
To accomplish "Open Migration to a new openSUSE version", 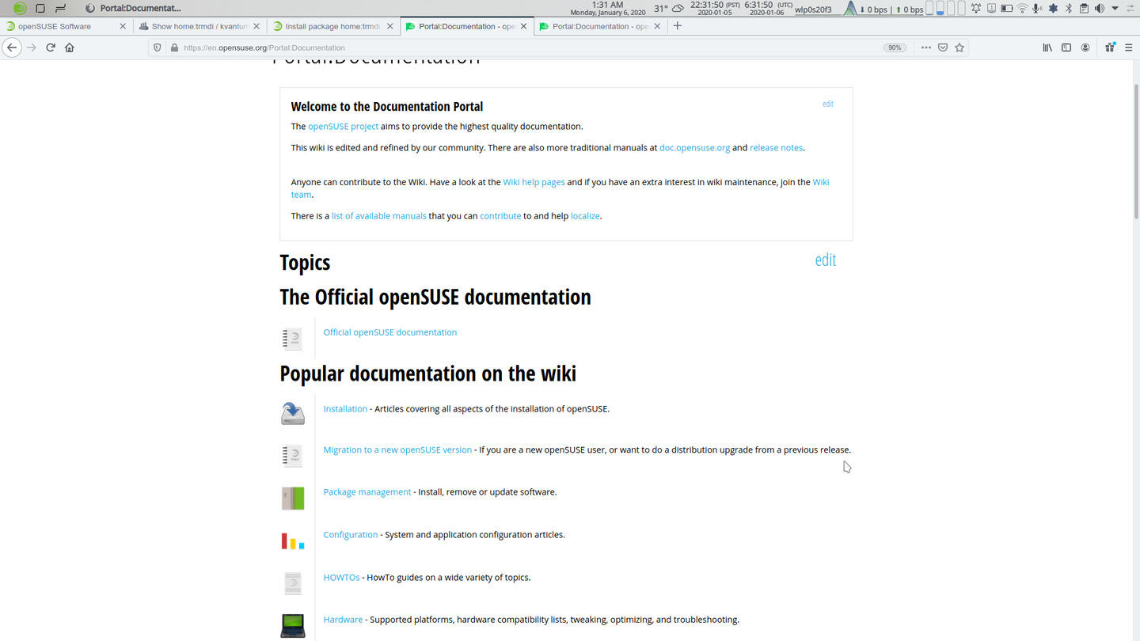I will 397,449.
